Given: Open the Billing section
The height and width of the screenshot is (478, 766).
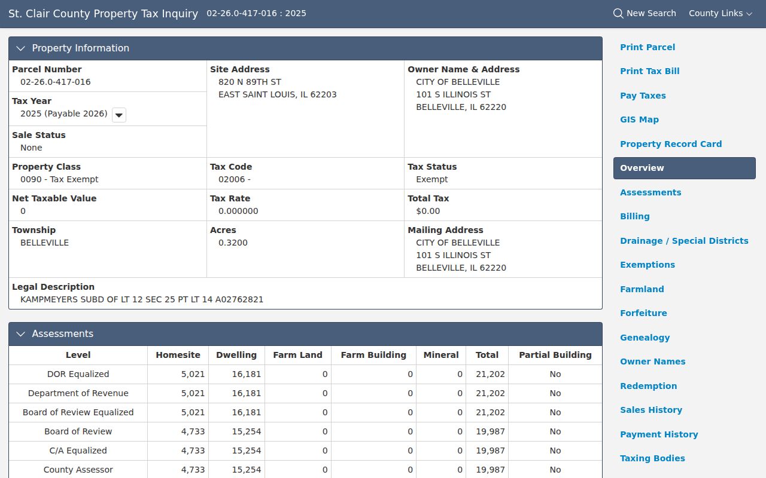Looking at the screenshot, I should [635, 216].
